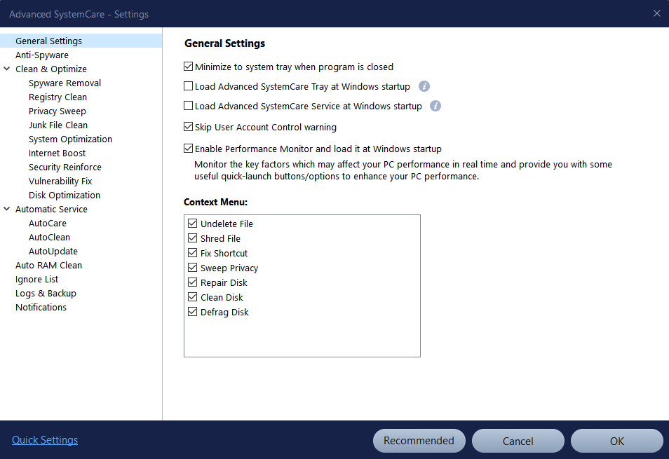Disable Enable Performance Monitor checkbox

click(x=188, y=149)
